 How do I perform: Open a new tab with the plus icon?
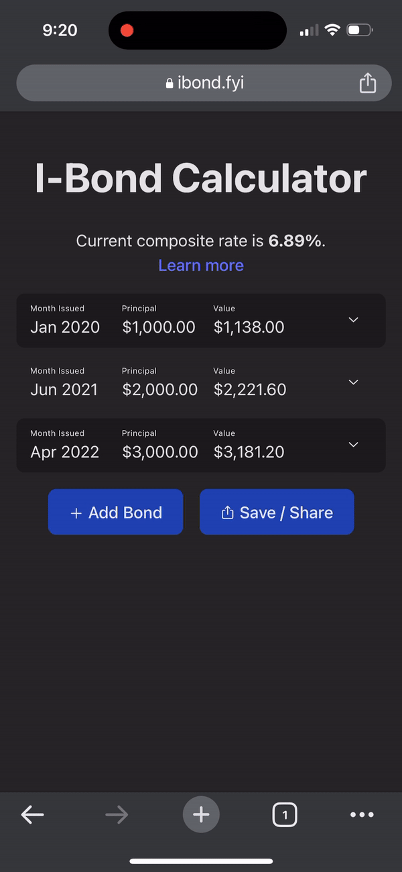(201, 814)
